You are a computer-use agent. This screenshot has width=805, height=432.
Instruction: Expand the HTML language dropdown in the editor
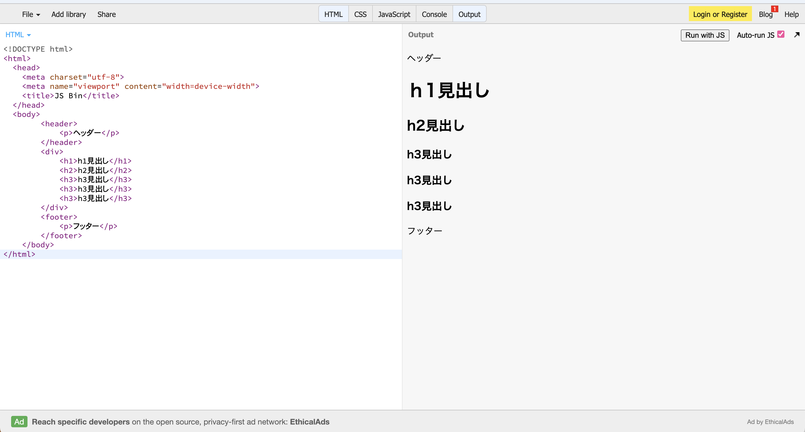[18, 35]
